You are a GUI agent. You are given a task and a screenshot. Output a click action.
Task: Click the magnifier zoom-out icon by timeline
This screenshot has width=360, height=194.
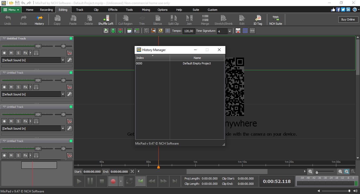[x=310, y=172]
